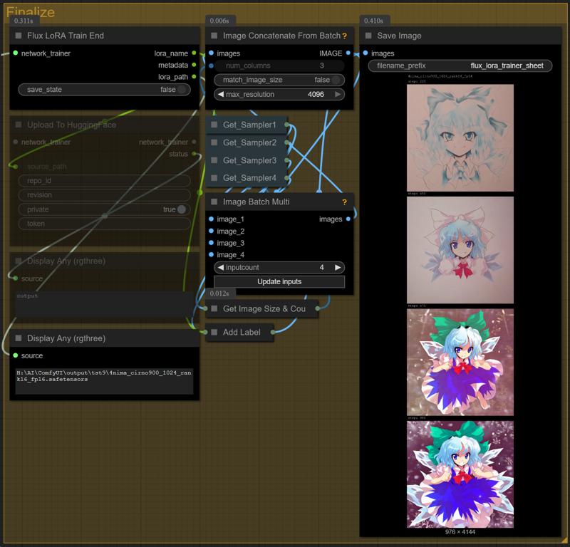The height and width of the screenshot is (547, 570).
Task: Edit the filename_prefix field
Action: [460, 66]
